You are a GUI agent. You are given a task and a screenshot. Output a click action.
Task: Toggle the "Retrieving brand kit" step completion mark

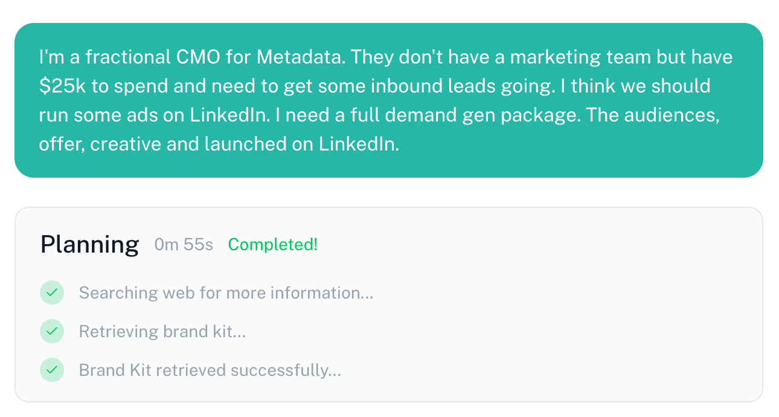tap(52, 331)
